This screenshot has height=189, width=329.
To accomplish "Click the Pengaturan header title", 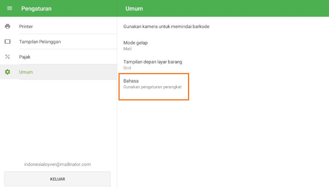I will tap(36, 8).
